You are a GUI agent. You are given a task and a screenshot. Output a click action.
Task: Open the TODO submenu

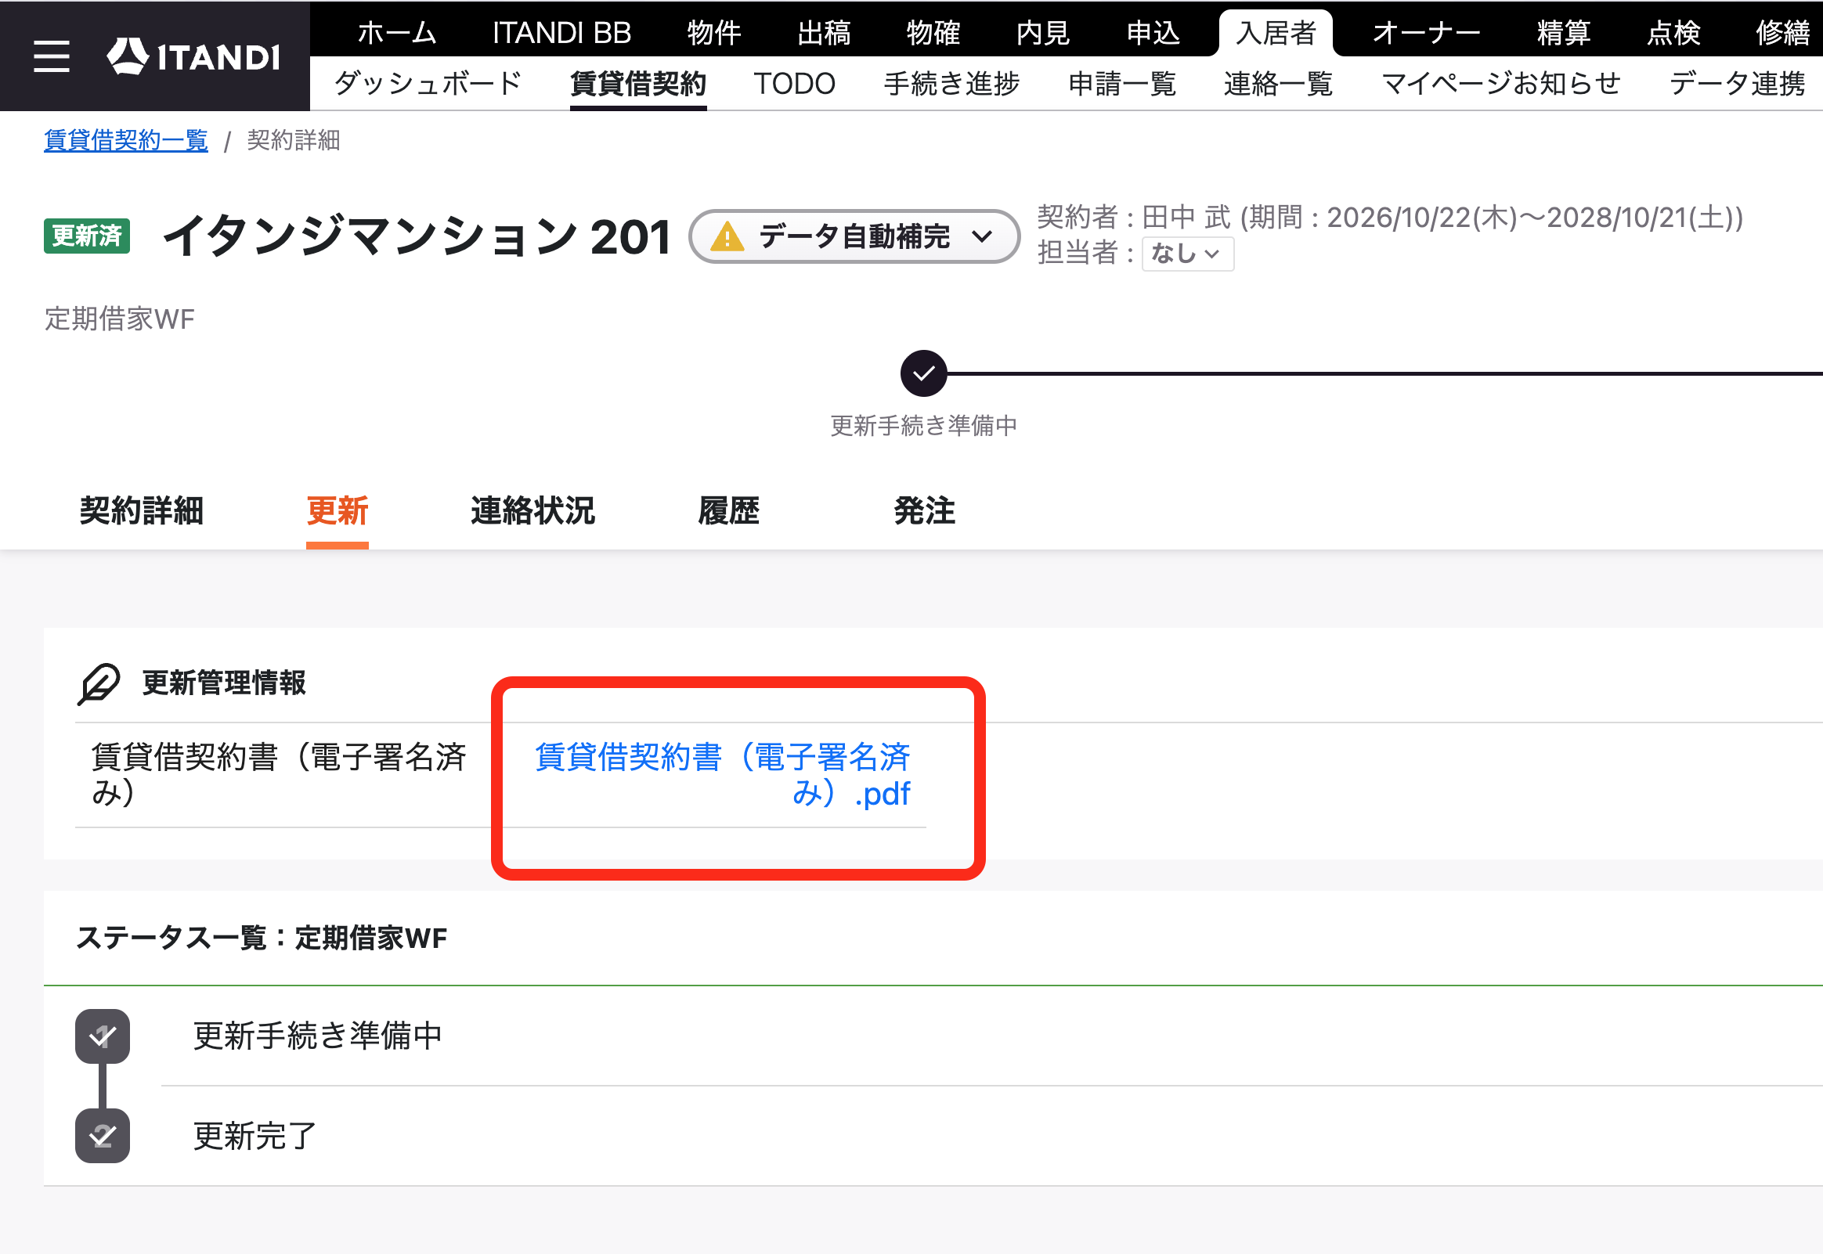[x=794, y=83]
